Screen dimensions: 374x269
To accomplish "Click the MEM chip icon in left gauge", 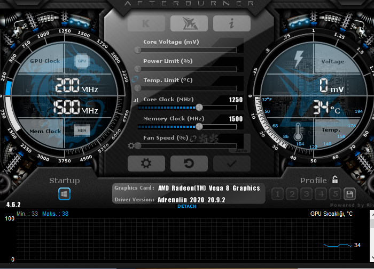I will tap(82, 131).
